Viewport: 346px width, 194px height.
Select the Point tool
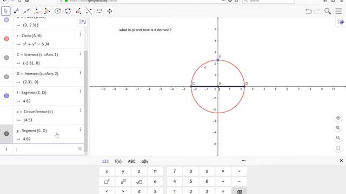click(16, 11)
